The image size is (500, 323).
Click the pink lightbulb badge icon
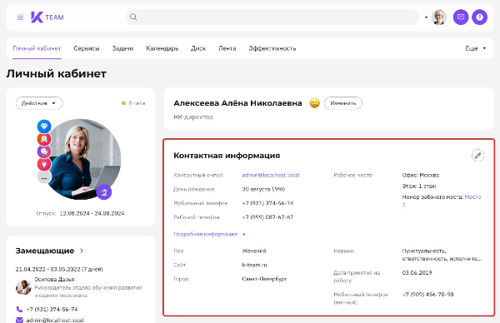pyautogui.click(x=44, y=164)
